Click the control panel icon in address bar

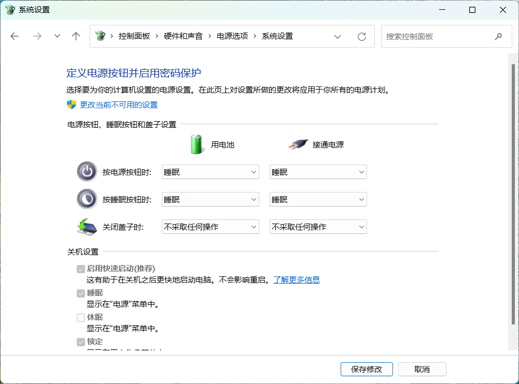coord(100,36)
